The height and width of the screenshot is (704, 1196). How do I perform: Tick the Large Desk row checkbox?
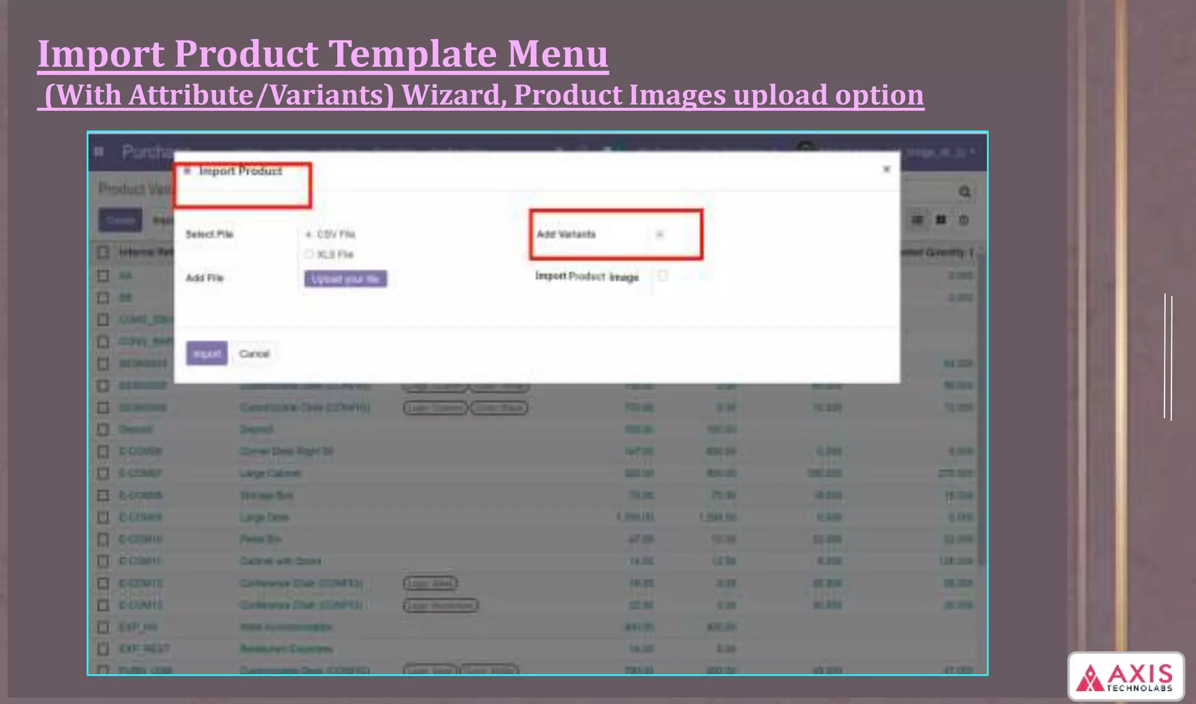[x=103, y=517]
